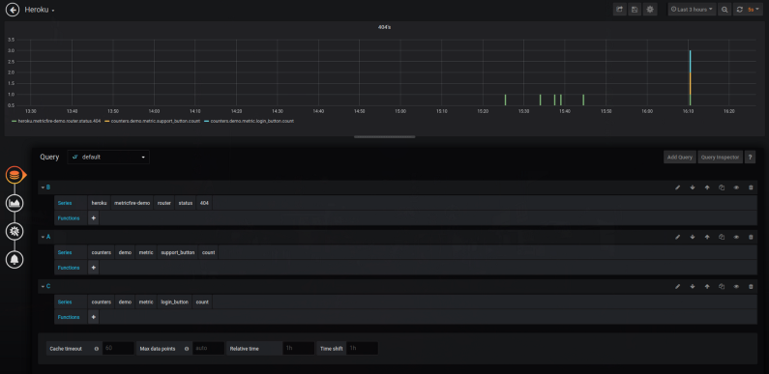The height and width of the screenshot is (374, 769).
Task: Edit query C with pencil icon
Action: click(678, 286)
